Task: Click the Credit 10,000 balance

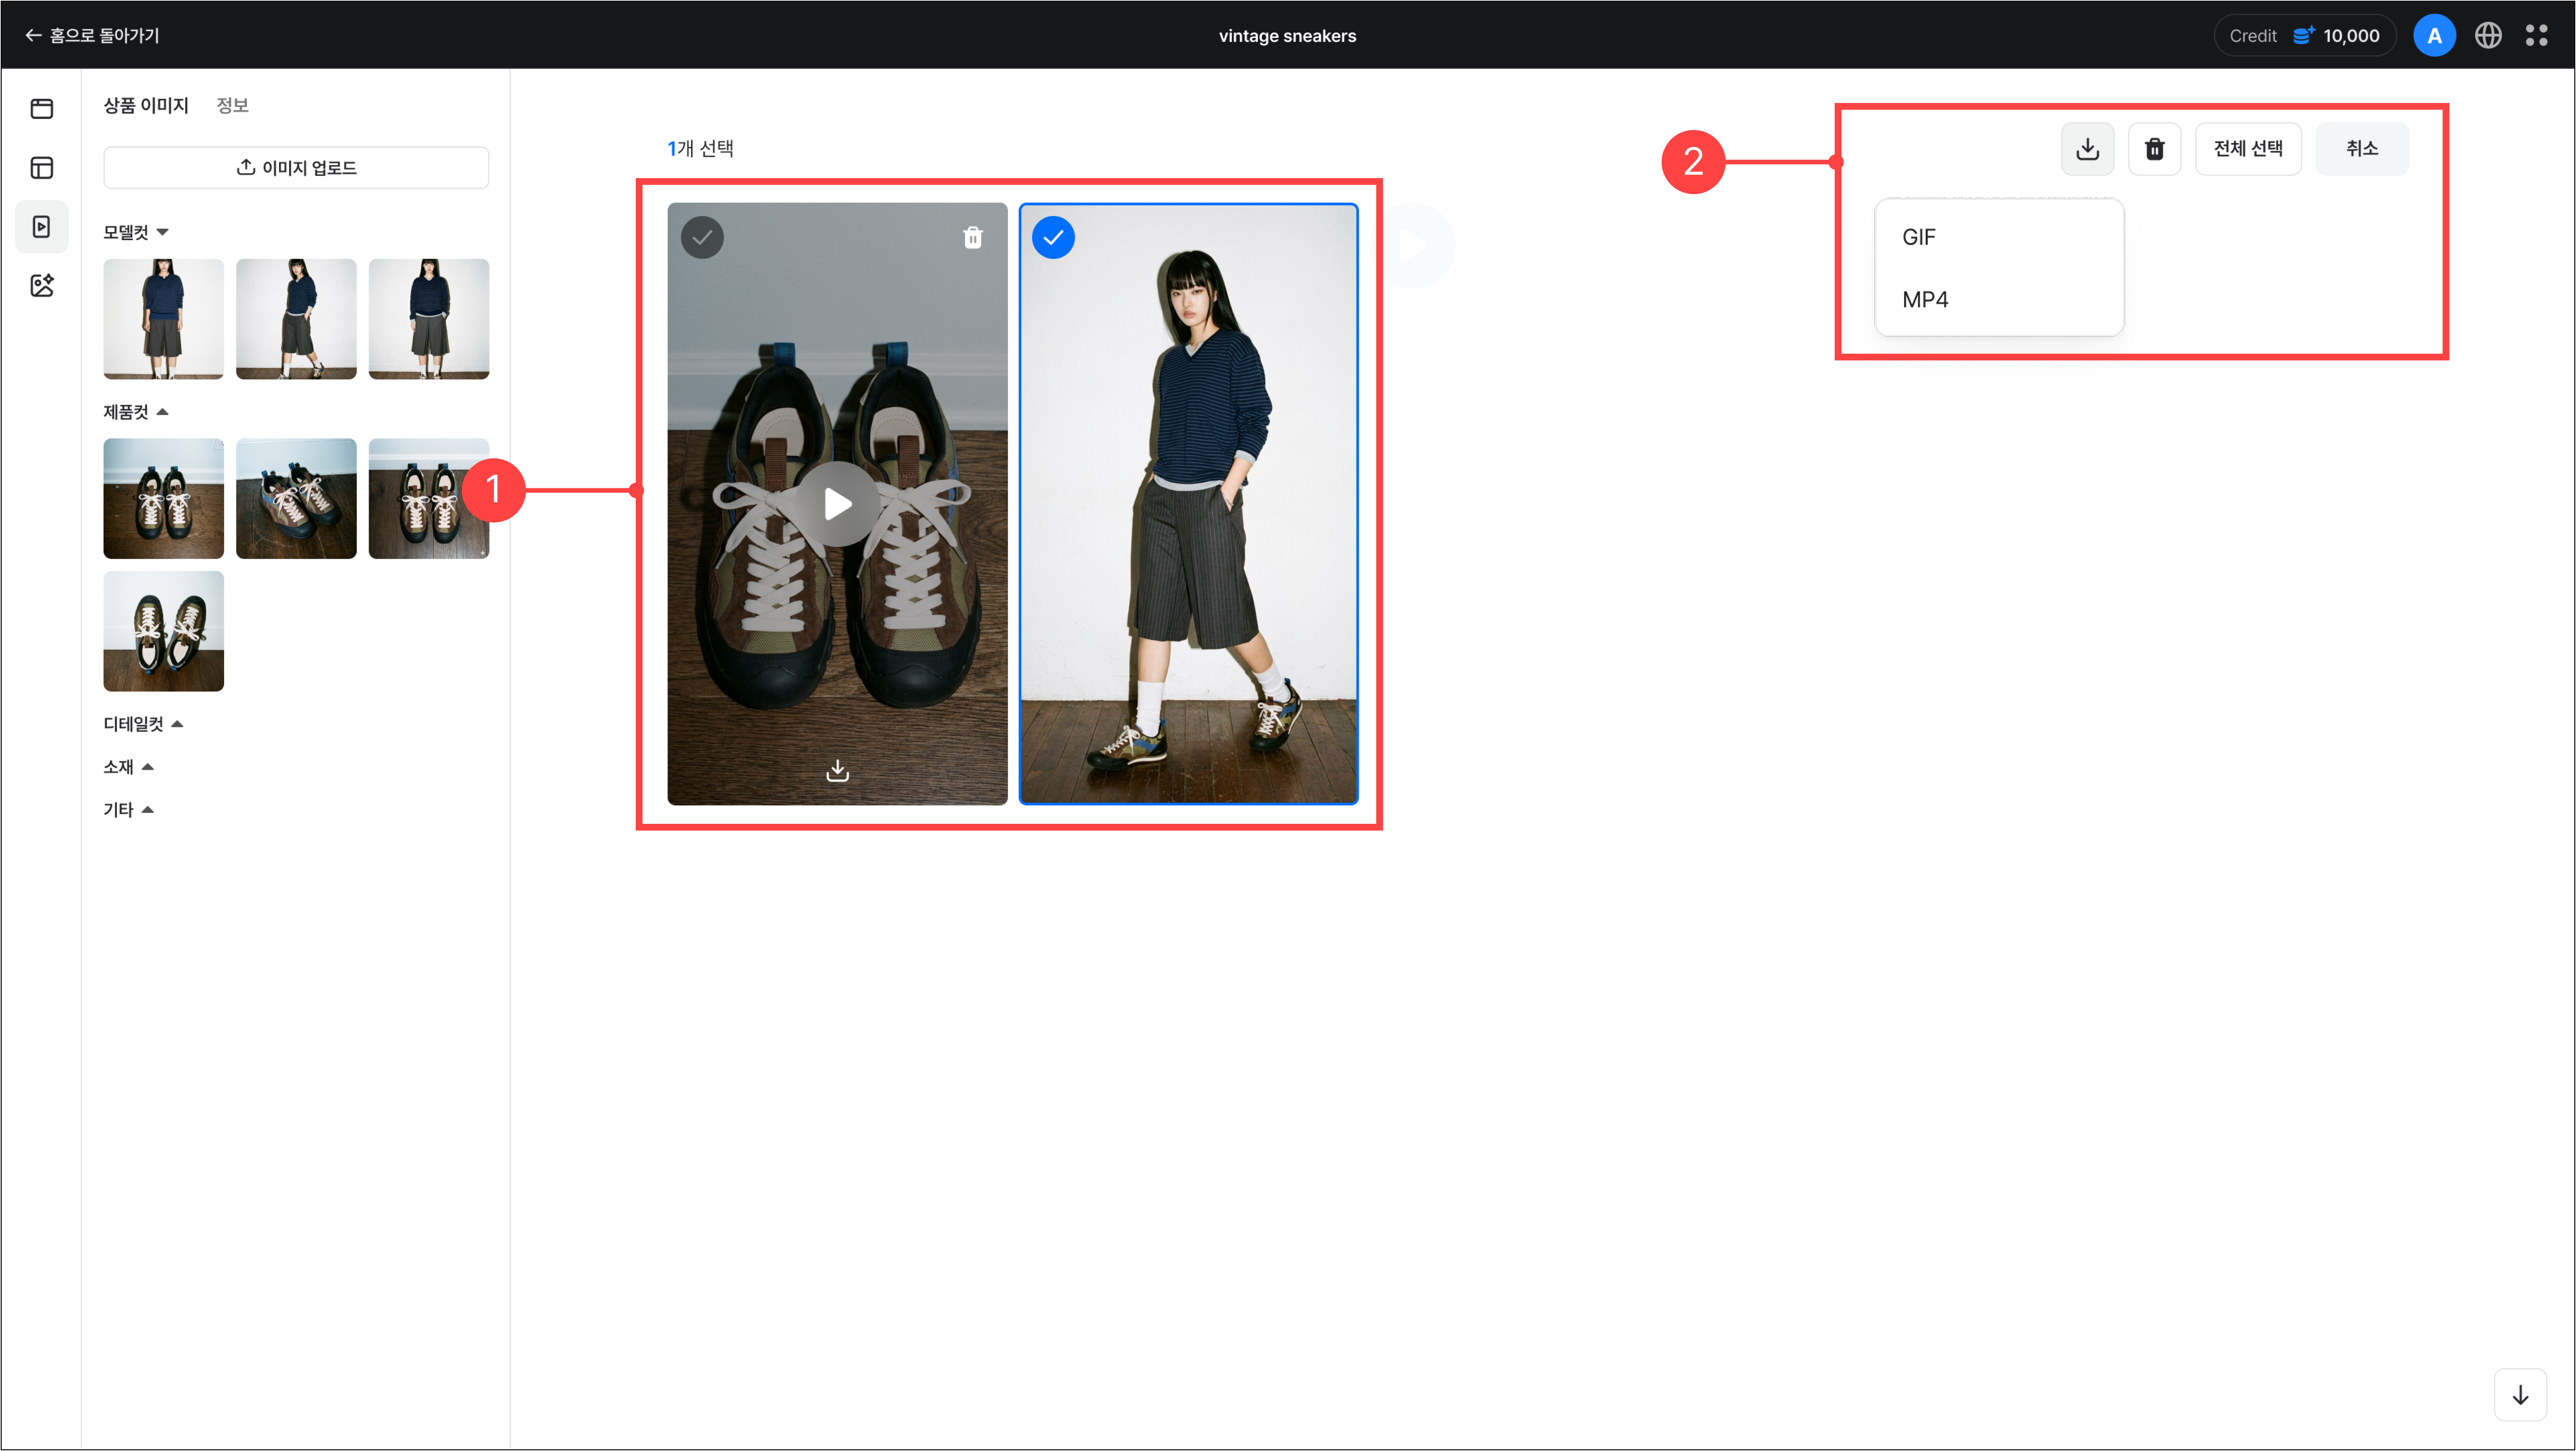Action: [2304, 35]
